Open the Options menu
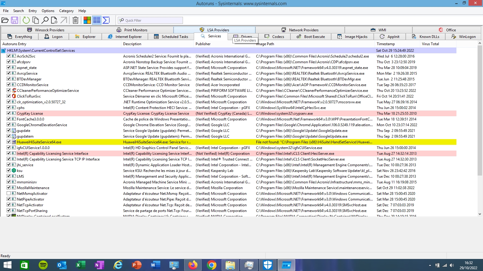The width and height of the screenshot is (483, 271). (48, 11)
